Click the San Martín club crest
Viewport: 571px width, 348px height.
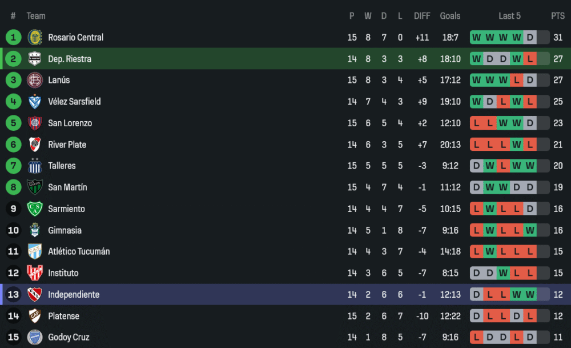(x=35, y=187)
